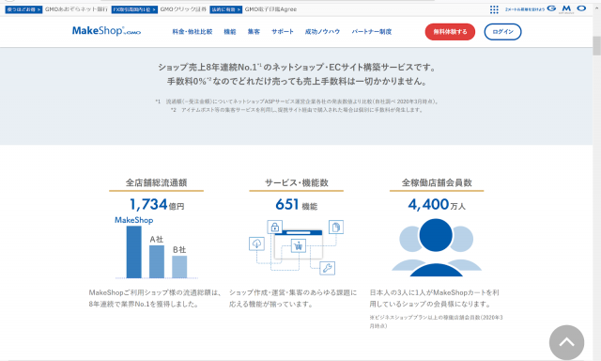Click the 全稼働店舗会員数 heading

click(x=437, y=182)
